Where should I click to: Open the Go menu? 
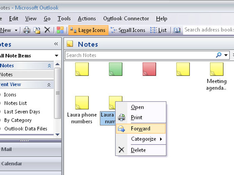pyautogui.click(x=47, y=19)
